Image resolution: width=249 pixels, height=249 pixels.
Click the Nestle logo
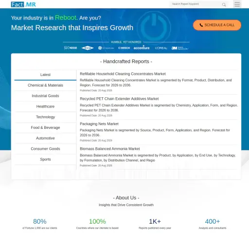point(71,48)
